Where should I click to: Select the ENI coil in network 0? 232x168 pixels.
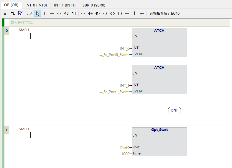[174, 110]
